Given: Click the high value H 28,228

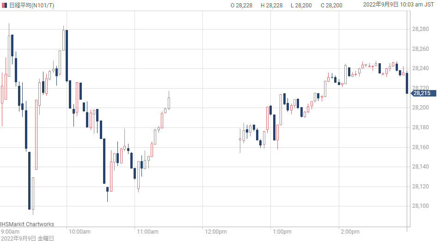Looking at the screenshot, I should (271, 6).
